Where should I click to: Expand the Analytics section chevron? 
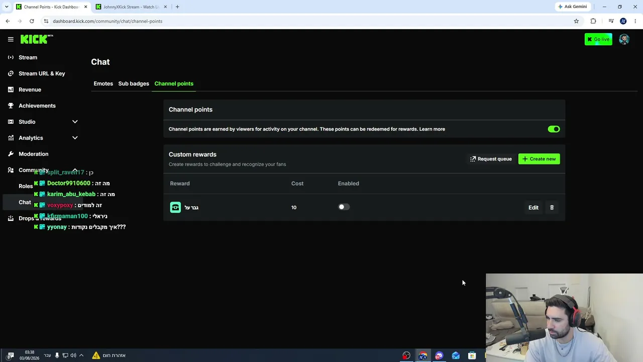coord(75,138)
